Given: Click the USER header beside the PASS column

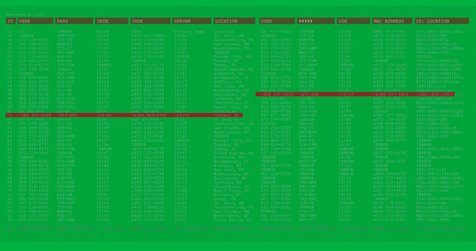Looking at the screenshot, I should pos(35,21).
